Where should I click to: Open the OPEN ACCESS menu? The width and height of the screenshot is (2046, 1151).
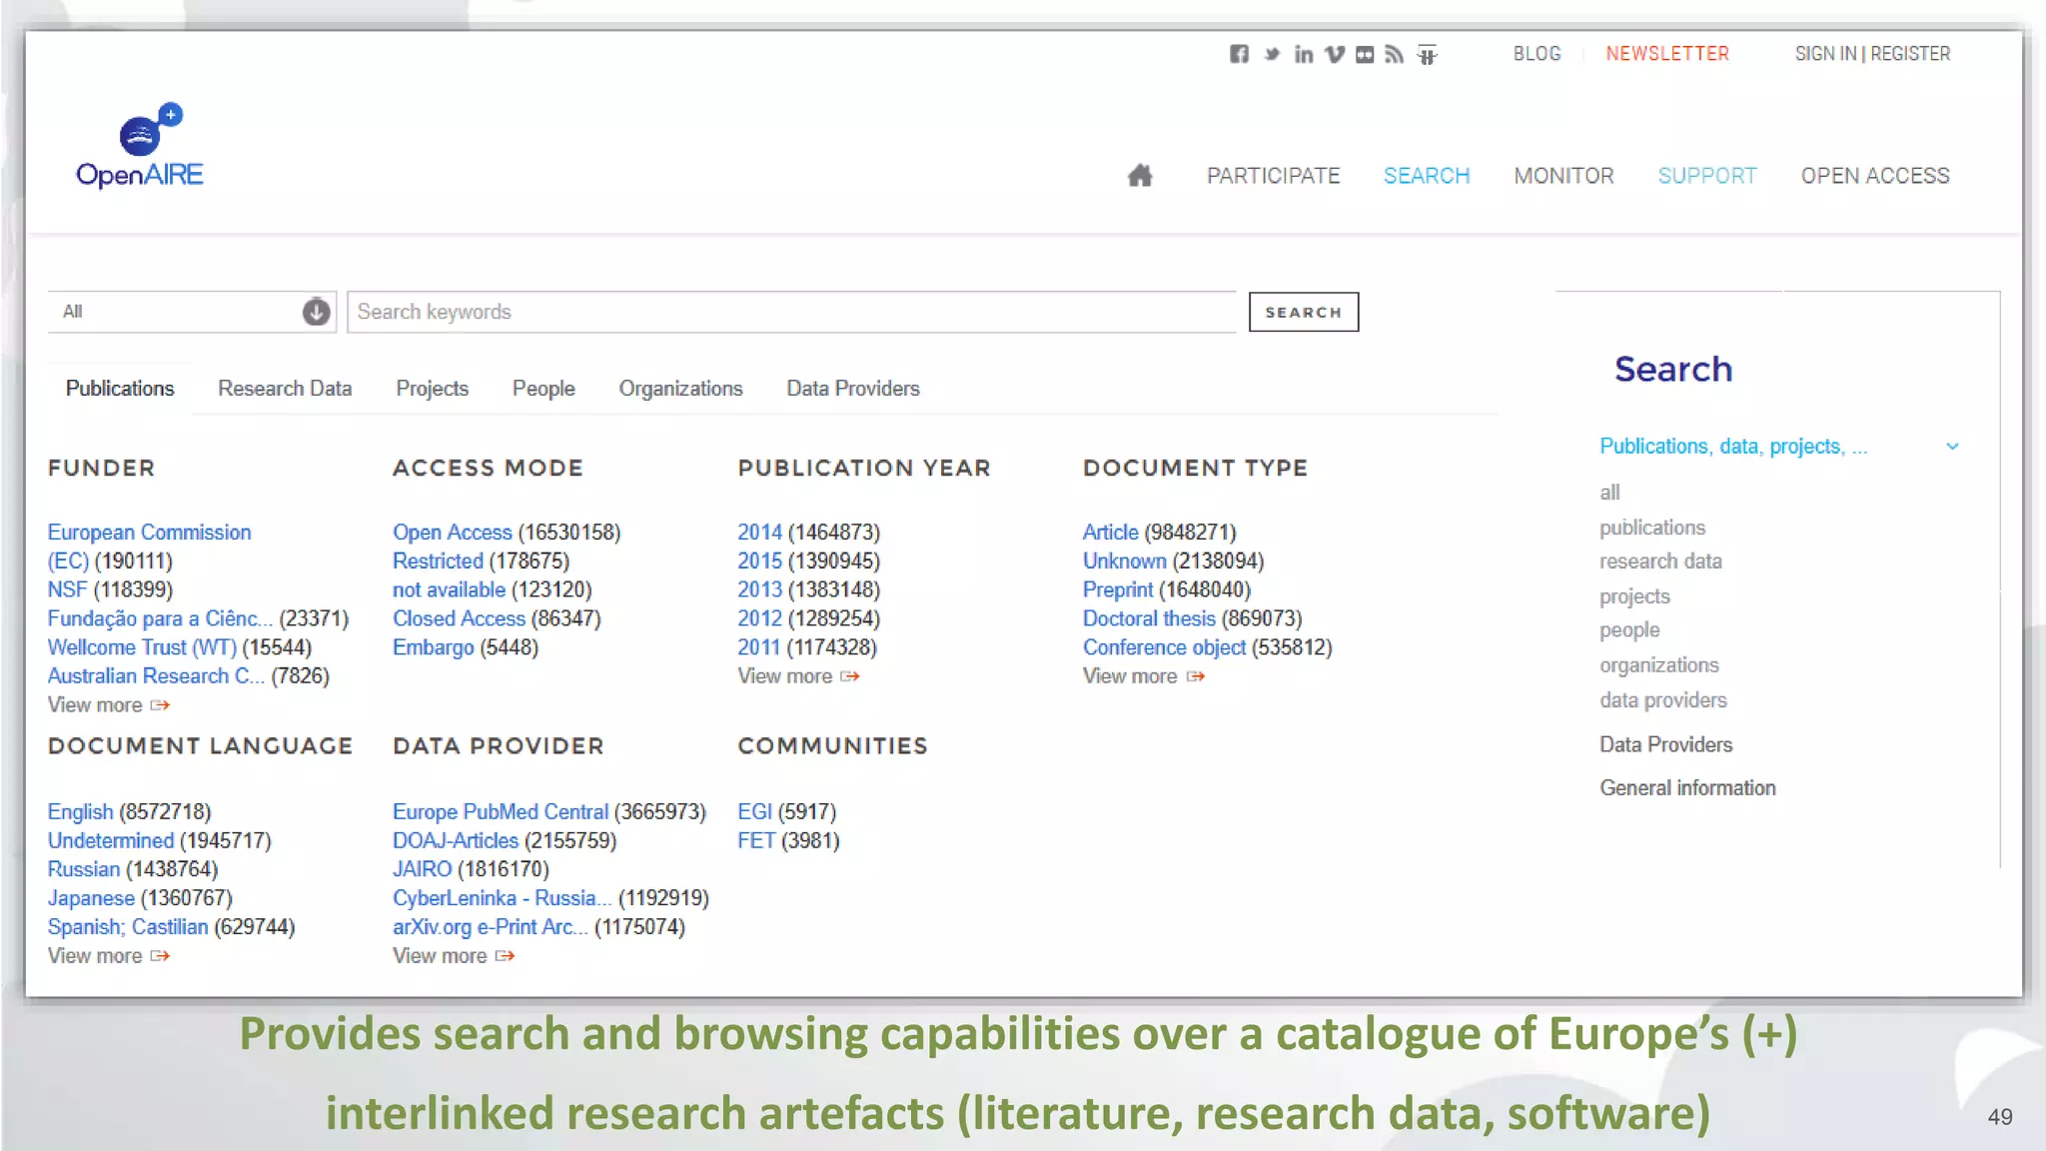(x=1875, y=176)
